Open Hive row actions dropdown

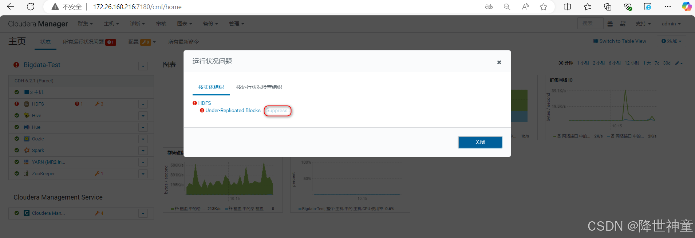click(x=143, y=116)
